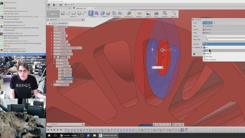The width and height of the screenshot is (245, 138).
Task: Select the Circle sketch tool
Action: tap(79, 13)
